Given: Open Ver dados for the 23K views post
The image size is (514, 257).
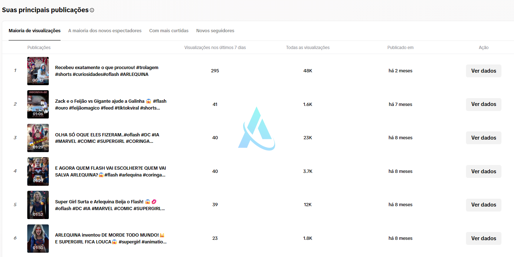Looking at the screenshot, I should point(484,138).
